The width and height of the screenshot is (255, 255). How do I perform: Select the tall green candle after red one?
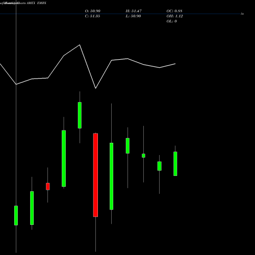click(x=111, y=176)
